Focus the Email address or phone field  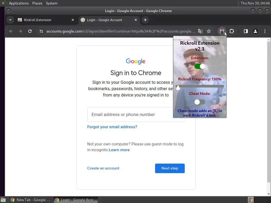pos(130,114)
